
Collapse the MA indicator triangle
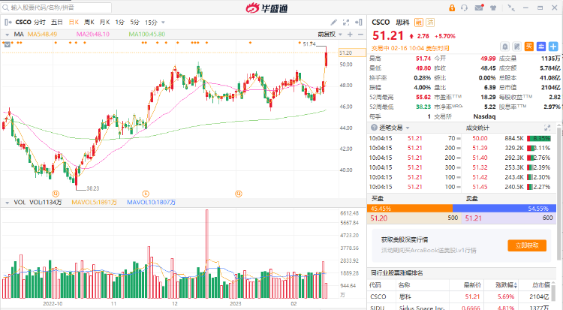point(8,35)
